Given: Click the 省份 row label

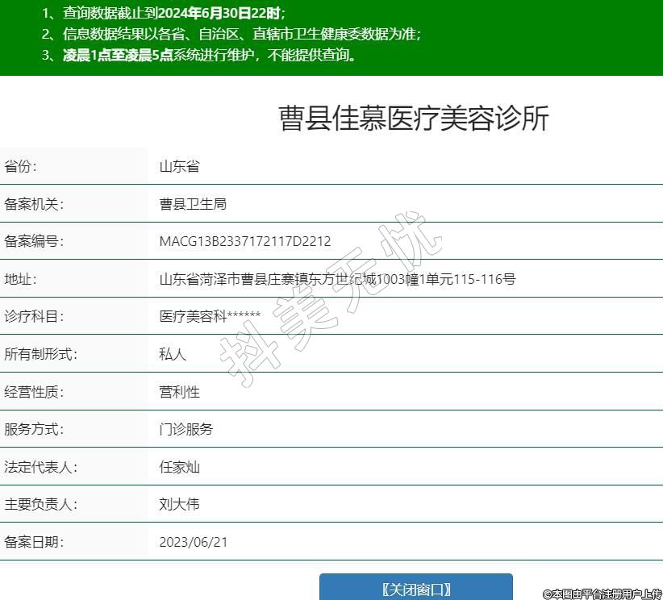Looking at the screenshot, I should point(21,167).
